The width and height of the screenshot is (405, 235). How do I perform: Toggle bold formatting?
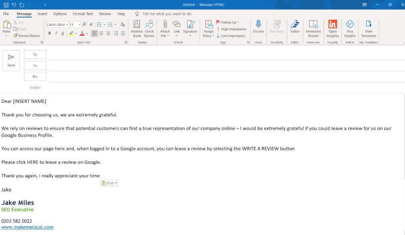tap(50, 34)
